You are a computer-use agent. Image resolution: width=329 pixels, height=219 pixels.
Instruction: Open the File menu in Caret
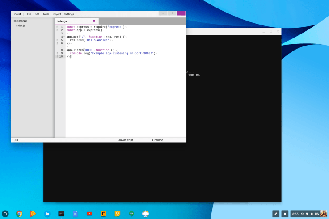(29, 14)
